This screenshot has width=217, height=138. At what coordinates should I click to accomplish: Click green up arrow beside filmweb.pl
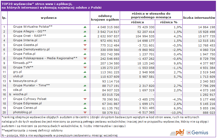[85, 63]
